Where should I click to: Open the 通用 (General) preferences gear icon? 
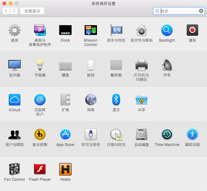coord(15,30)
